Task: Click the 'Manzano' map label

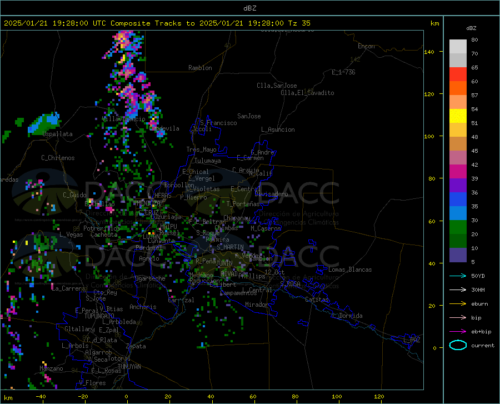Action: coord(51,368)
